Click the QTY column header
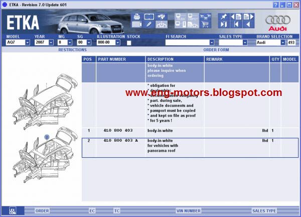 point(275,59)
